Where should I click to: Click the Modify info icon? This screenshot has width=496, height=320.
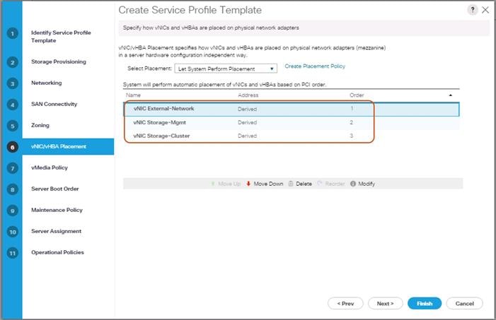pos(353,184)
